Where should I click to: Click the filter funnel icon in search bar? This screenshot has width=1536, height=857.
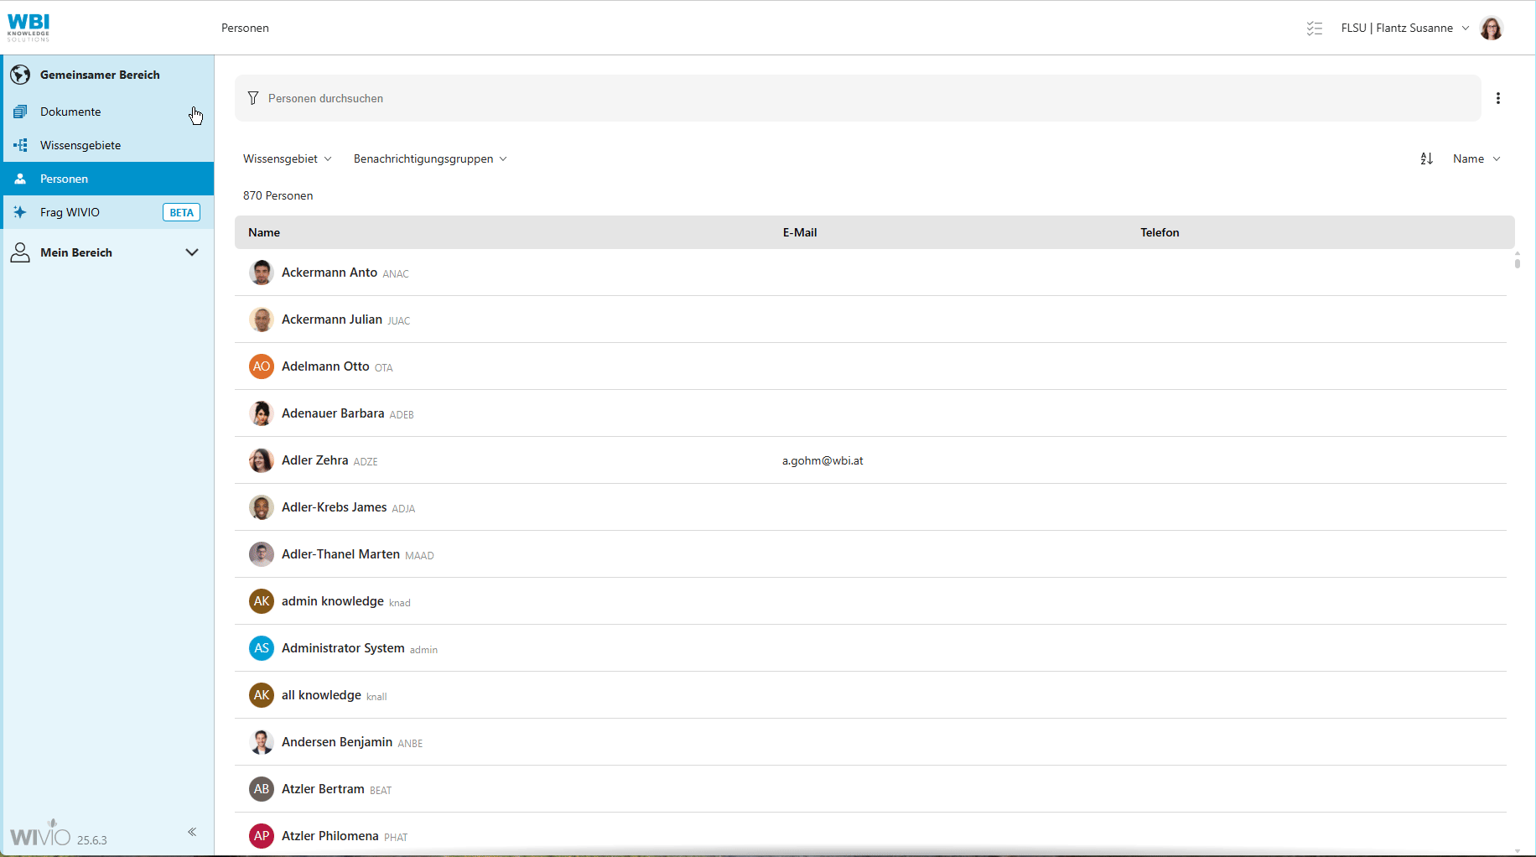253,98
